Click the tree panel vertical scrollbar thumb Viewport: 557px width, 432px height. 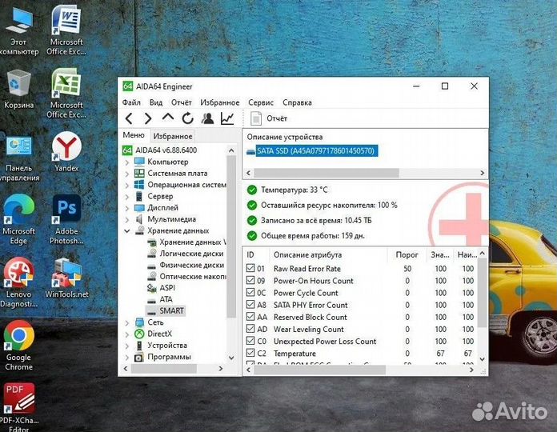231,237
